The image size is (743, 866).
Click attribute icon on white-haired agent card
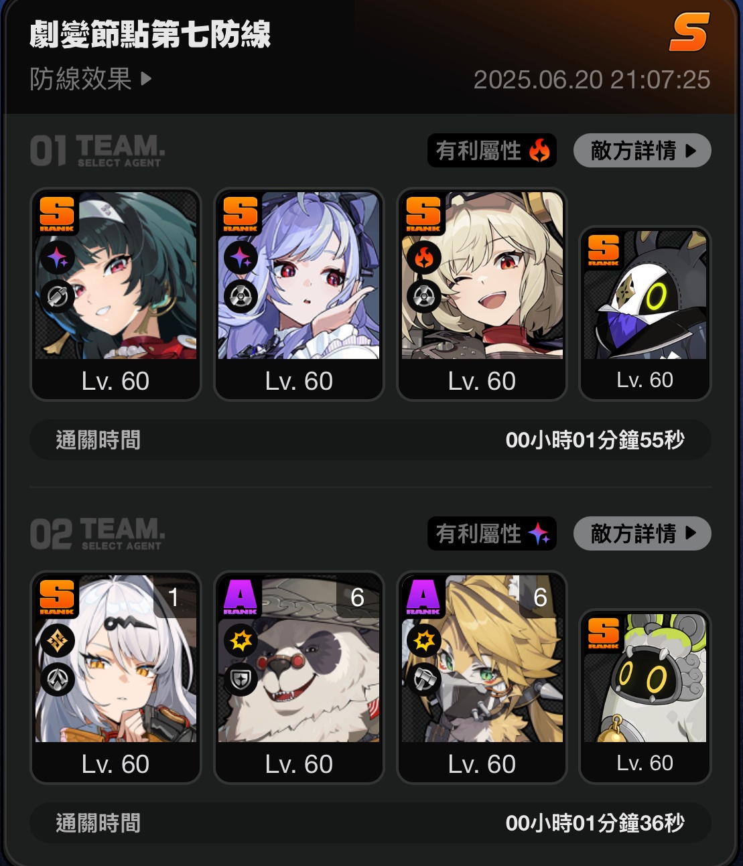(x=57, y=641)
